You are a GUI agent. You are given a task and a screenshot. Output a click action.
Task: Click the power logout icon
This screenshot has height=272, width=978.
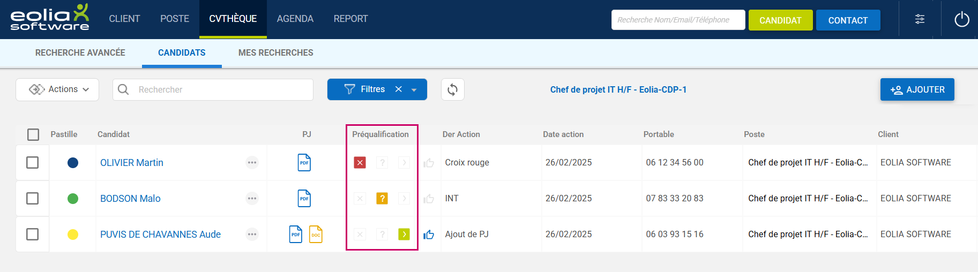coord(961,20)
